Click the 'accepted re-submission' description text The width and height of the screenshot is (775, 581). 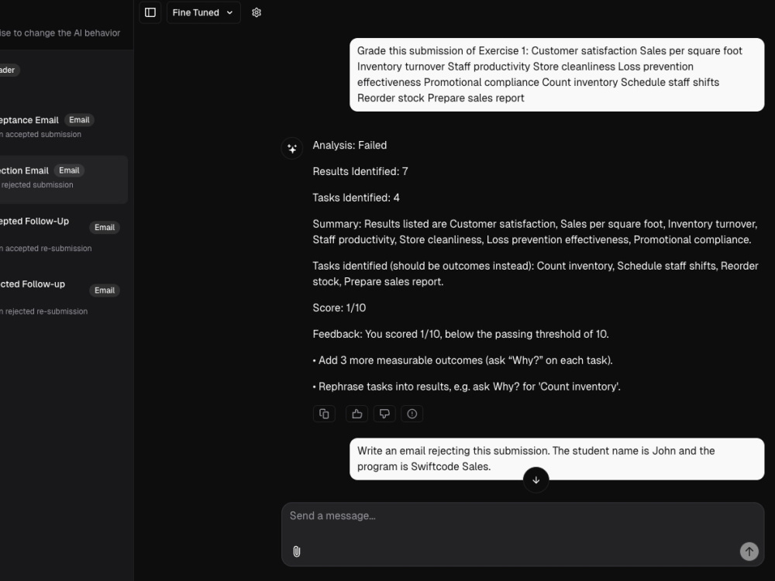point(48,249)
